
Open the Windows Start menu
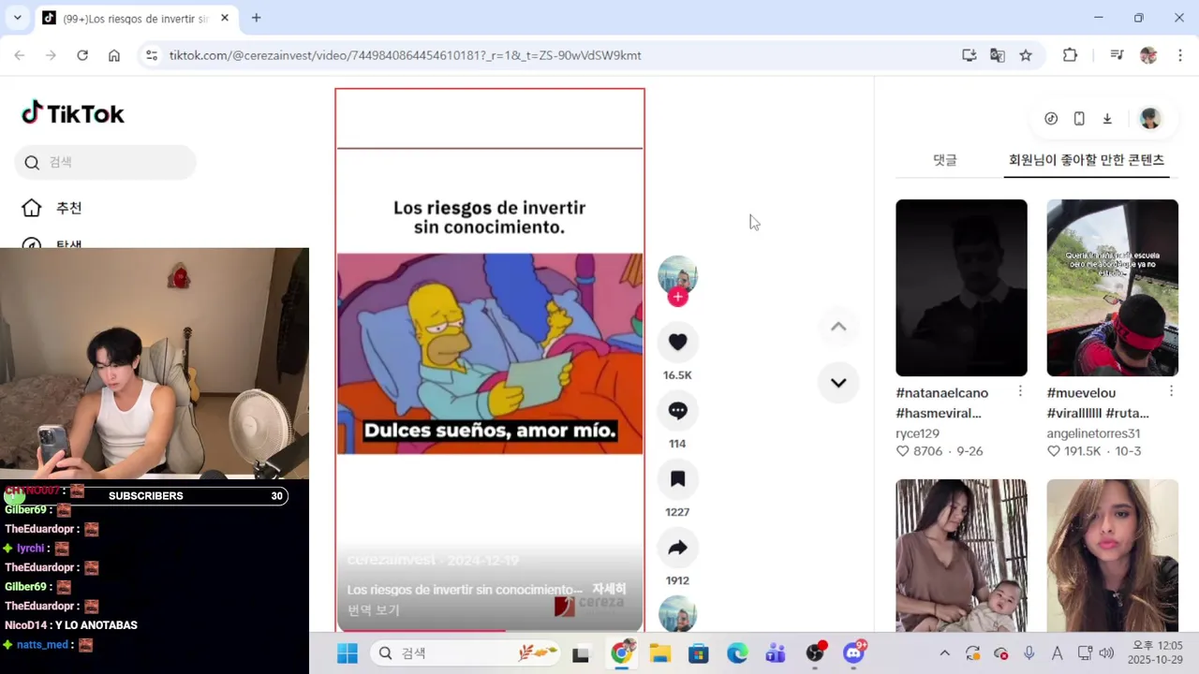tap(348, 653)
